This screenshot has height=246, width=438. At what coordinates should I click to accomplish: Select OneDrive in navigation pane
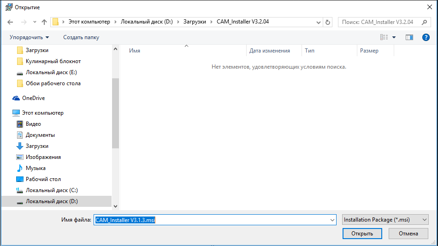33,98
